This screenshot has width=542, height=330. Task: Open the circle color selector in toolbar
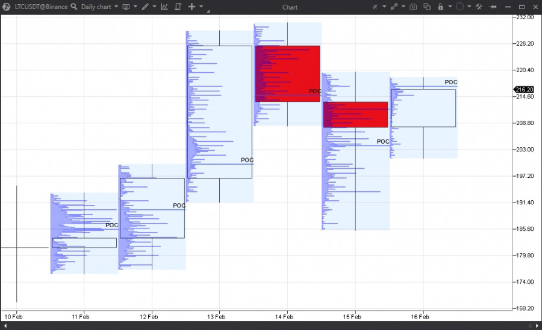point(459,7)
